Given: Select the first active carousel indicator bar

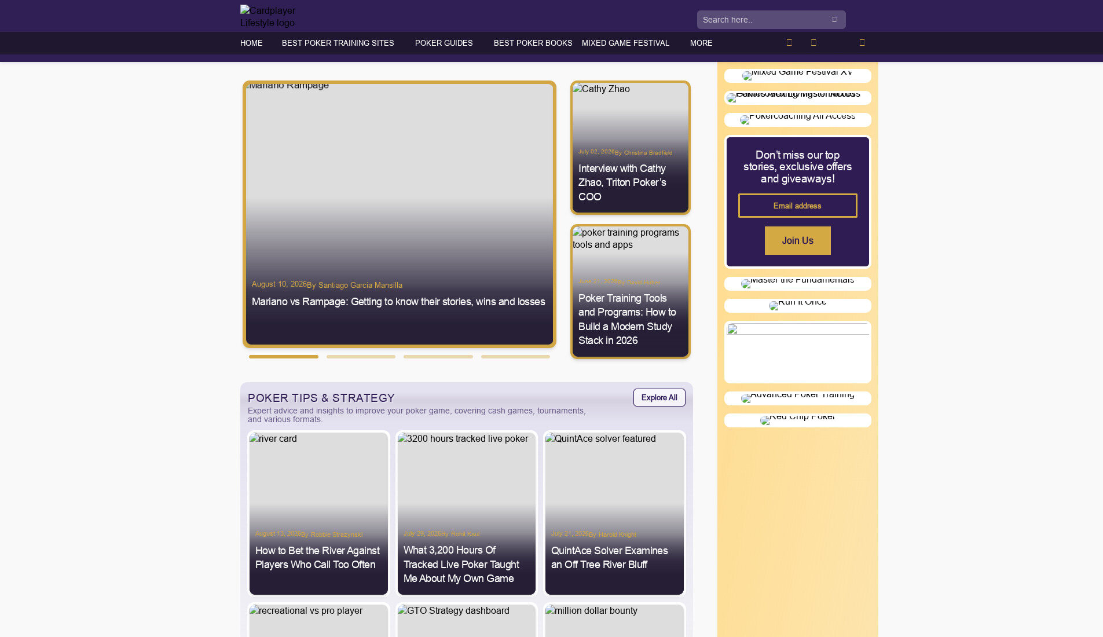Looking at the screenshot, I should (x=284, y=357).
